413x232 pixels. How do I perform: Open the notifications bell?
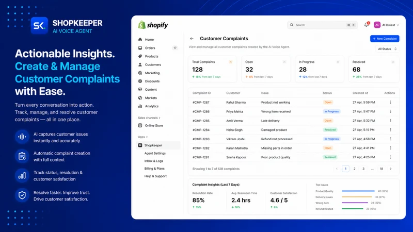click(x=367, y=25)
